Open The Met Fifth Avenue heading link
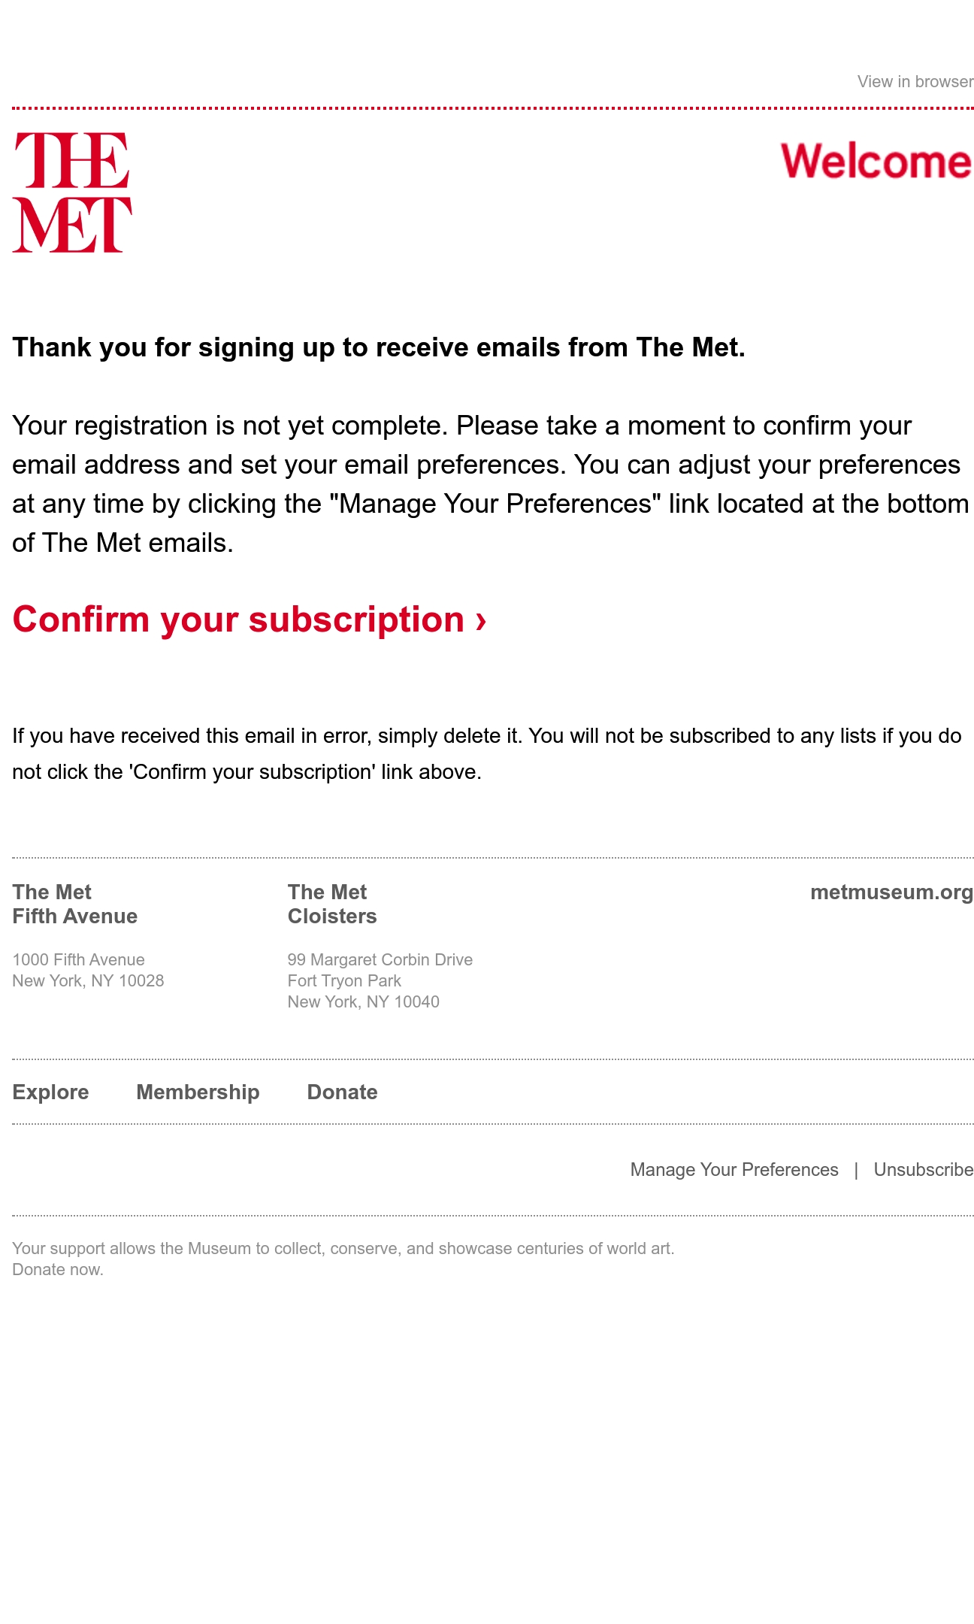Screen dimensions: 974x1624 (x=75, y=904)
